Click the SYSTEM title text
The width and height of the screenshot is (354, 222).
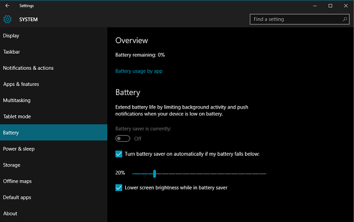pos(29,20)
